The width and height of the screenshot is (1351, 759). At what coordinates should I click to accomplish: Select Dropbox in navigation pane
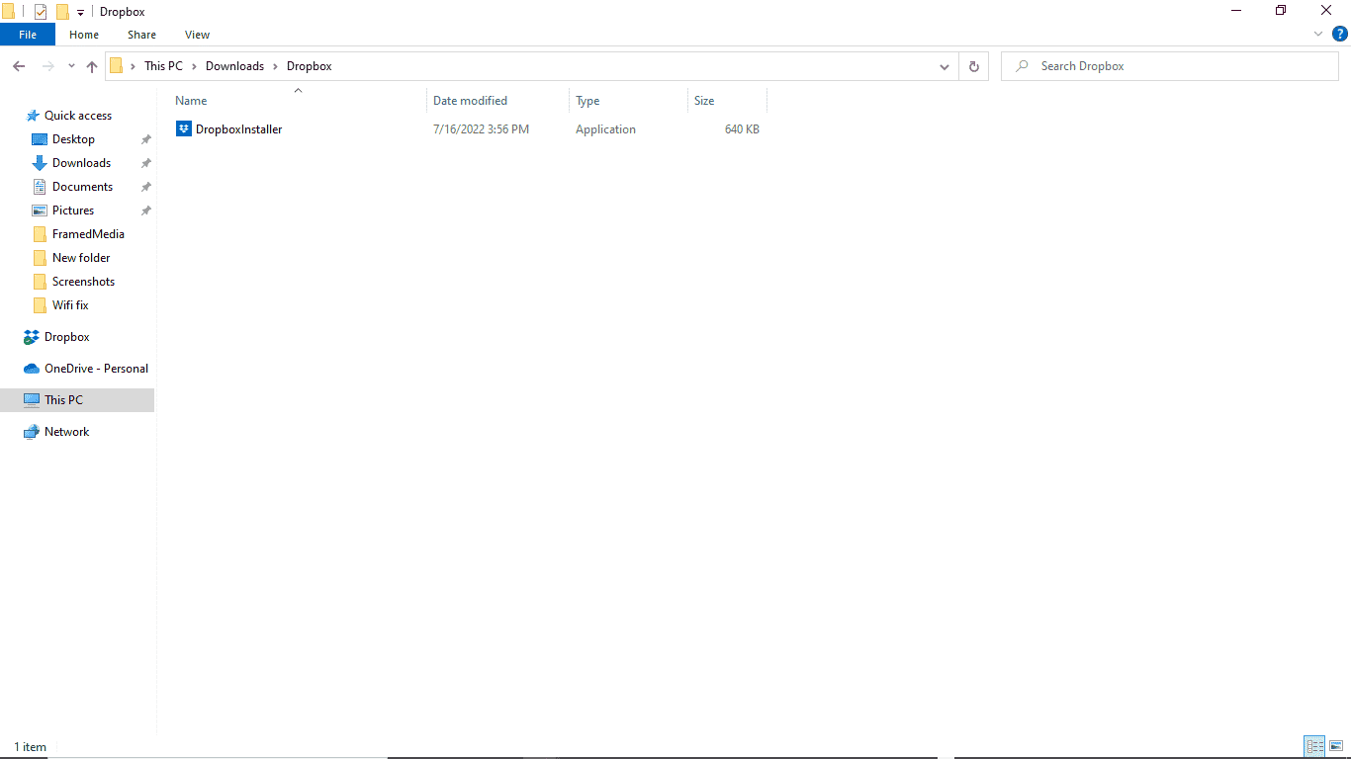tap(66, 337)
